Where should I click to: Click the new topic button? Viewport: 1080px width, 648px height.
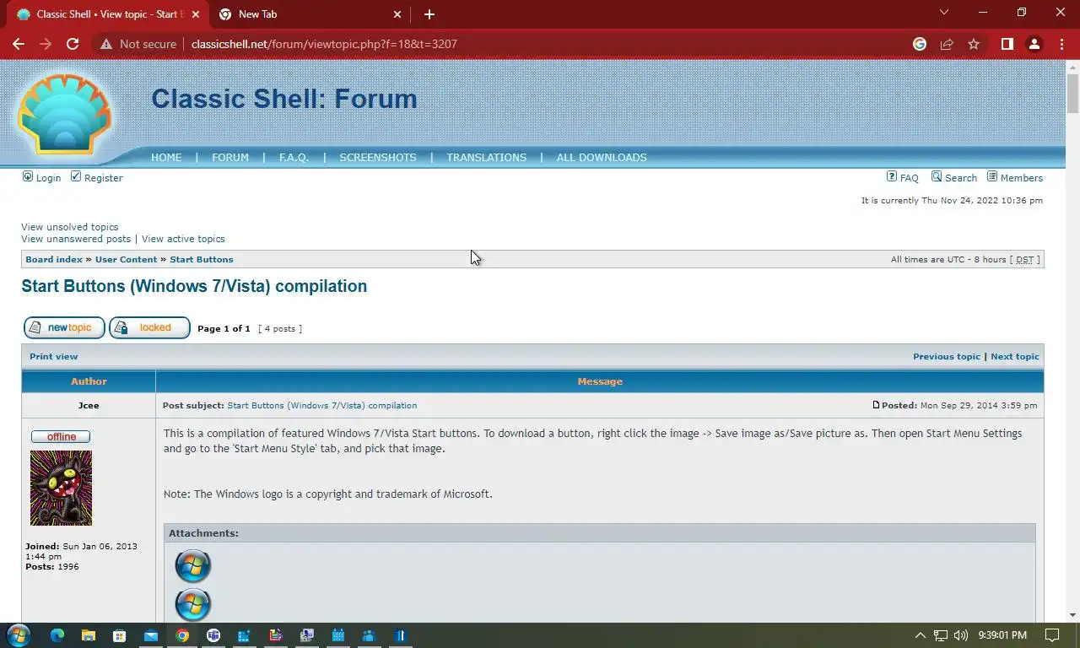point(64,327)
